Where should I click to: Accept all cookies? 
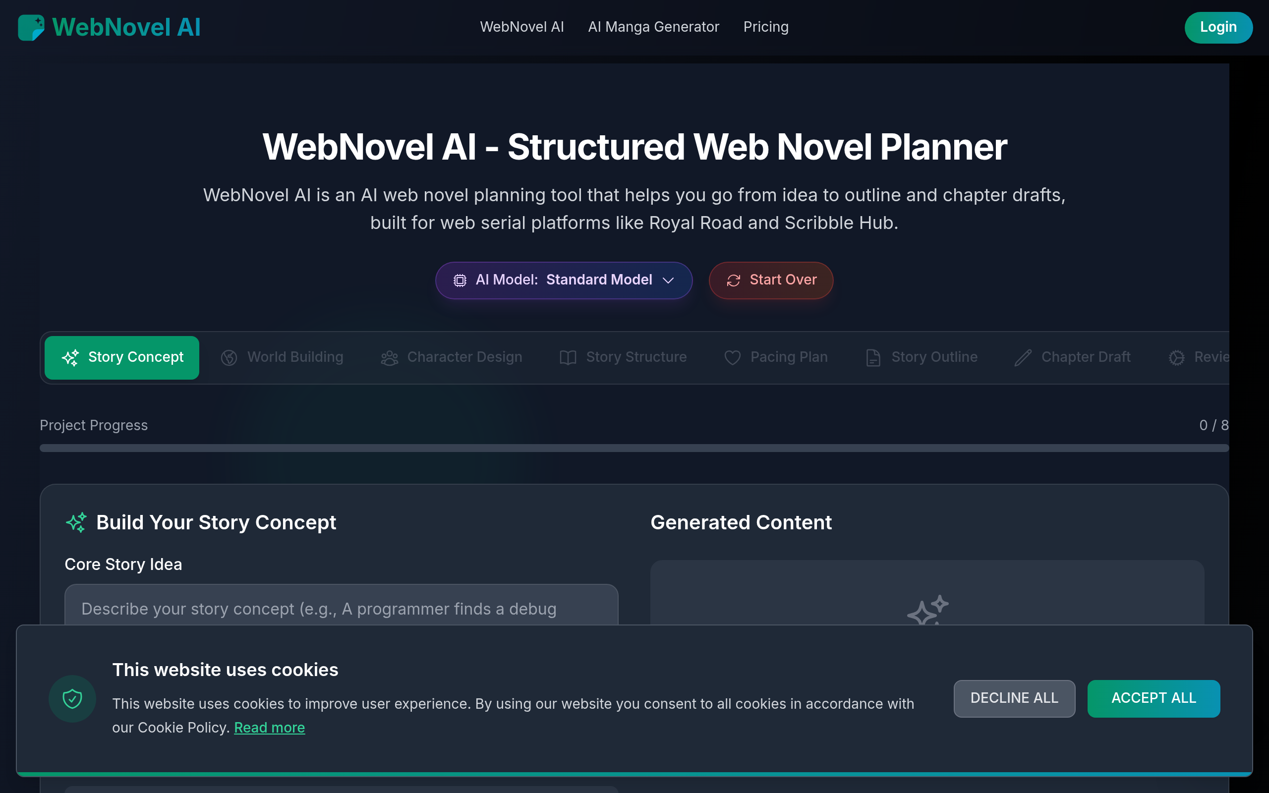click(x=1154, y=698)
